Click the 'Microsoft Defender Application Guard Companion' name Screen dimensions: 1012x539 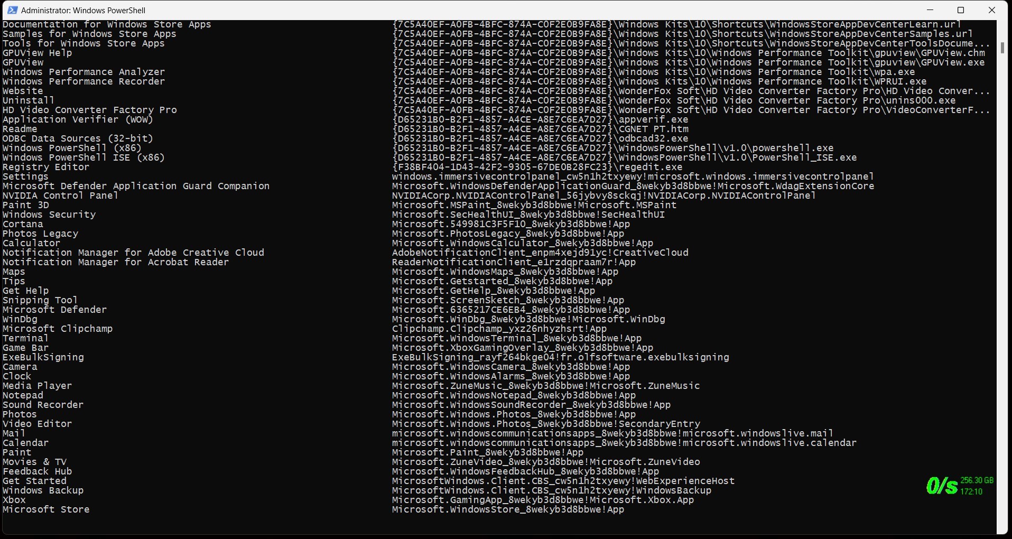(136, 186)
